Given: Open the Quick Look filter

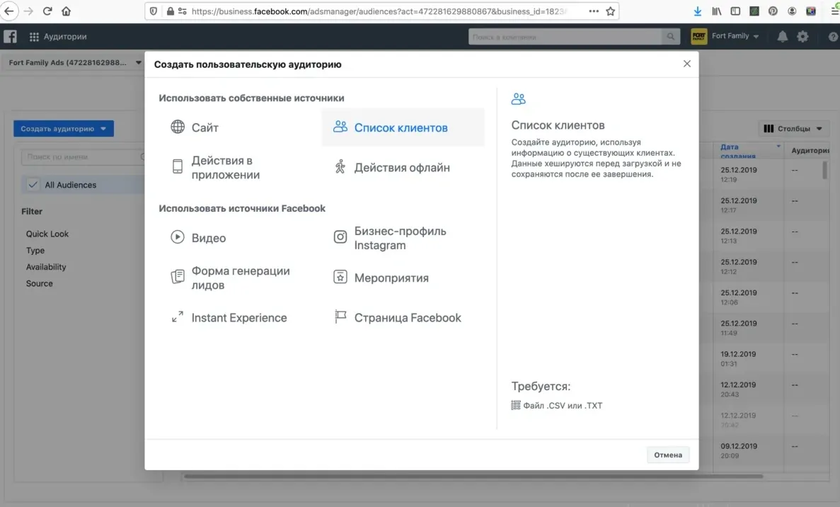Looking at the screenshot, I should tap(47, 234).
